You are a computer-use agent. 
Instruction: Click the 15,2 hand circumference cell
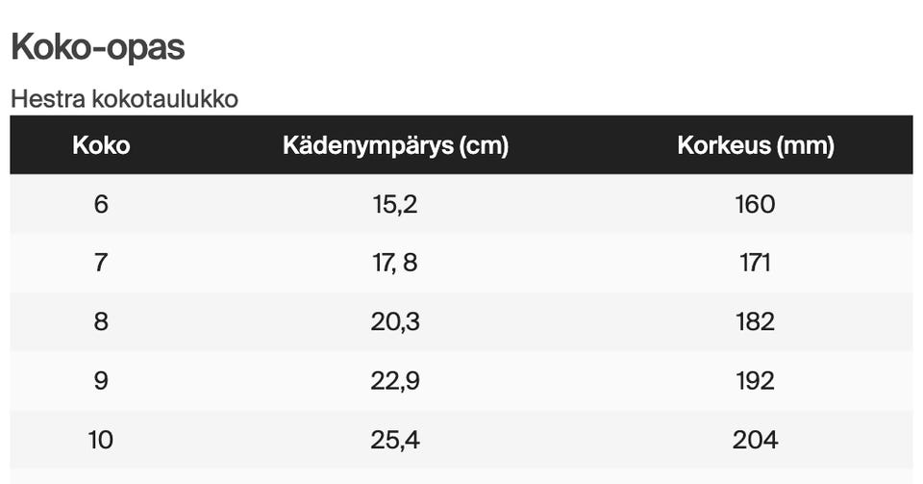tap(395, 204)
